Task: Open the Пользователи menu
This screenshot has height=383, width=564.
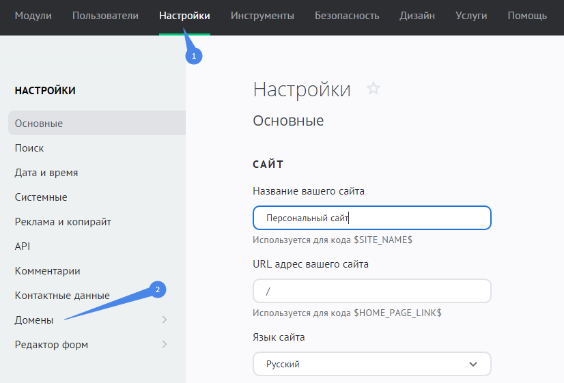Action: click(x=105, y=16)
